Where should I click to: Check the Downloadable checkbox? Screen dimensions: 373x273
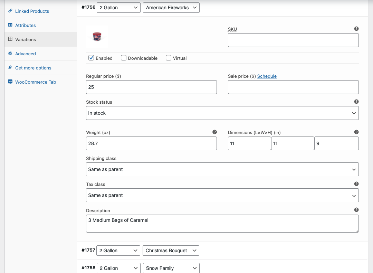(x=123, y=58)
